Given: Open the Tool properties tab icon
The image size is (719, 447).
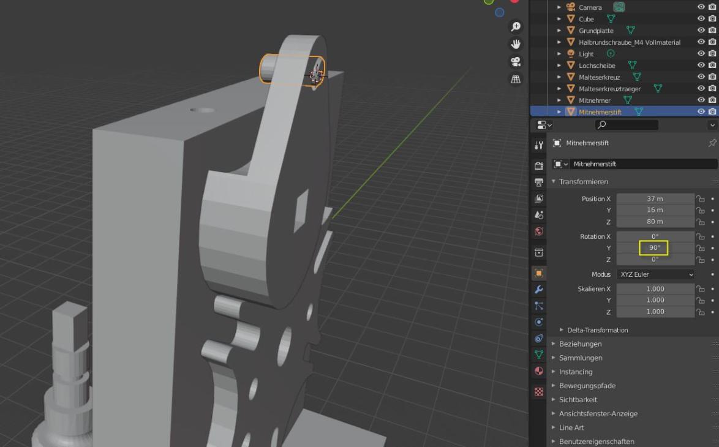Looking at the screenshot, I should (x=539, y=145).
